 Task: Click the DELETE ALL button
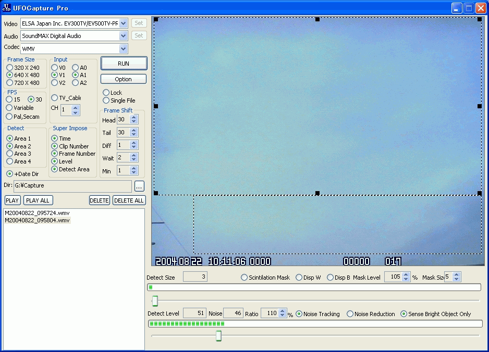(129, 200)
